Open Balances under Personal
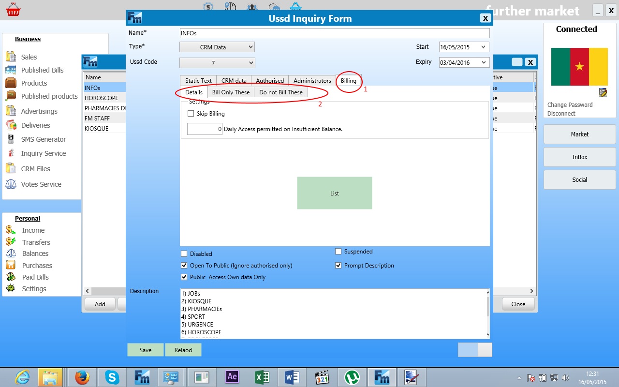 pyautogui.click(x=35, y=253)
